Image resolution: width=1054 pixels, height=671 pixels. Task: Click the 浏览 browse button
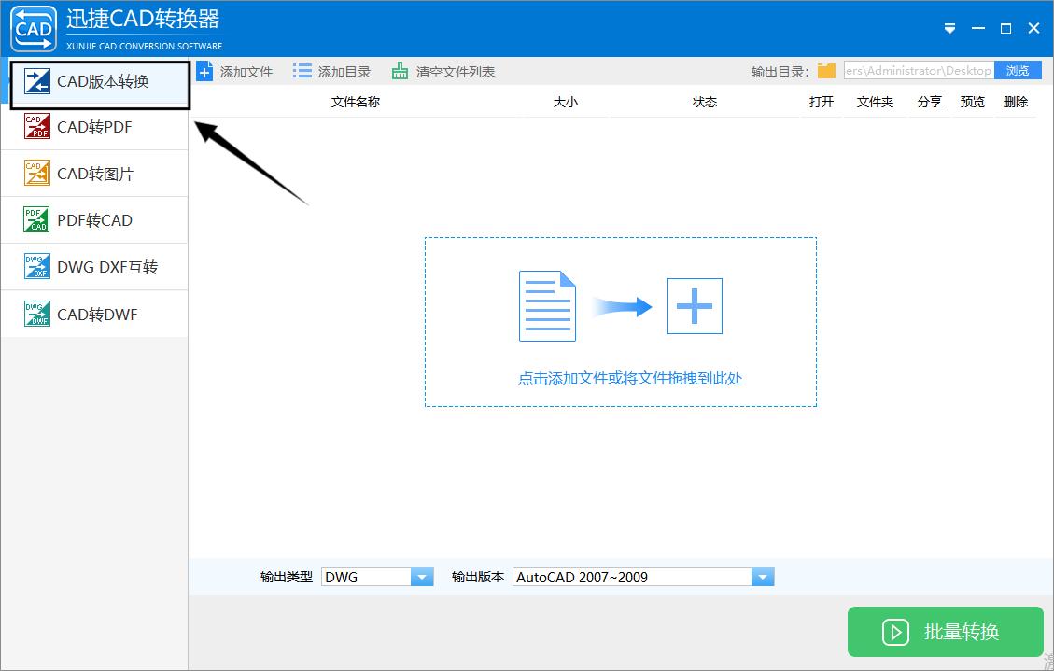pyautogui.click(x=1018, y=69)
